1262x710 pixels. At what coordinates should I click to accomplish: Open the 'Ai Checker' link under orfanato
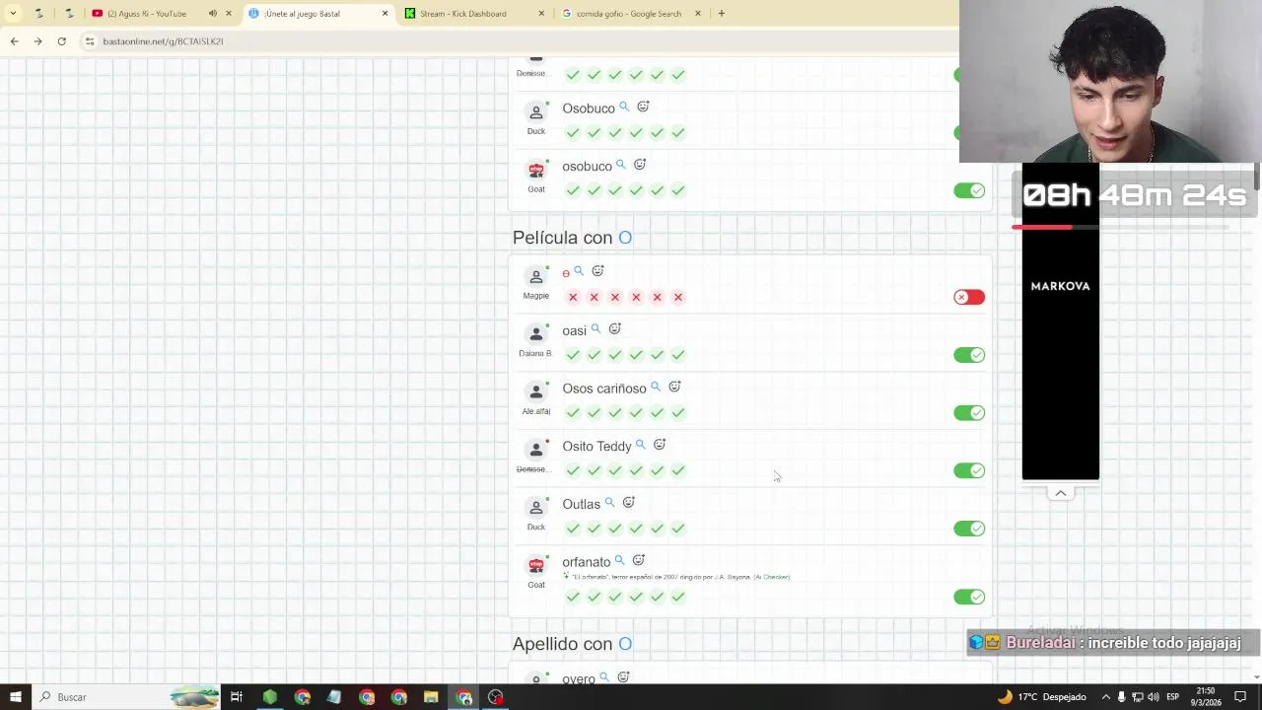pos(771,577)
